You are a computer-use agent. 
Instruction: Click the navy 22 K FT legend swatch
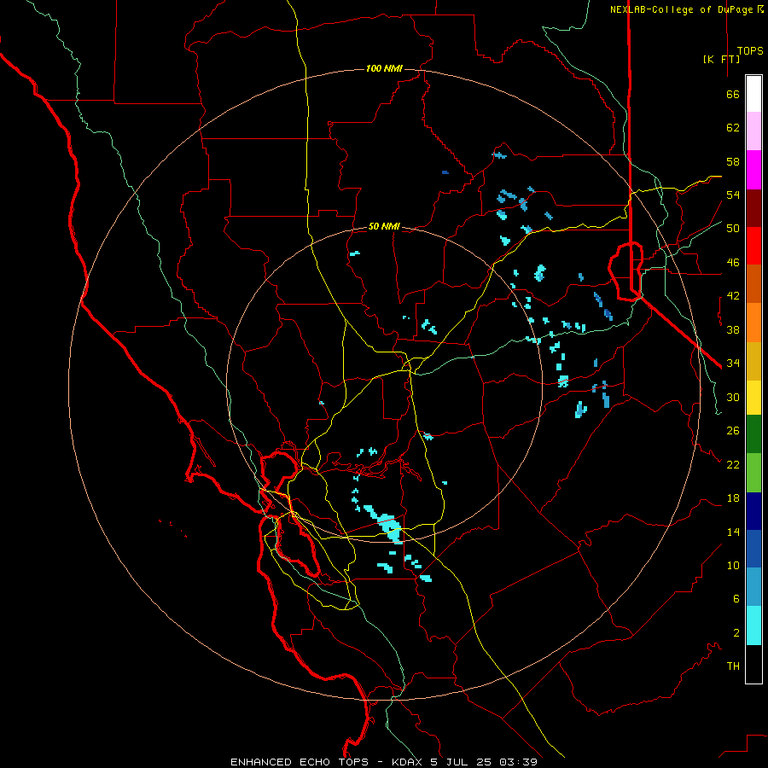(x=753, y=511)
